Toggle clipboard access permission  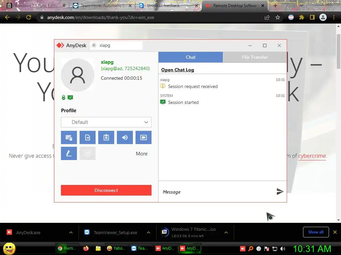click(x=106, y=137)
